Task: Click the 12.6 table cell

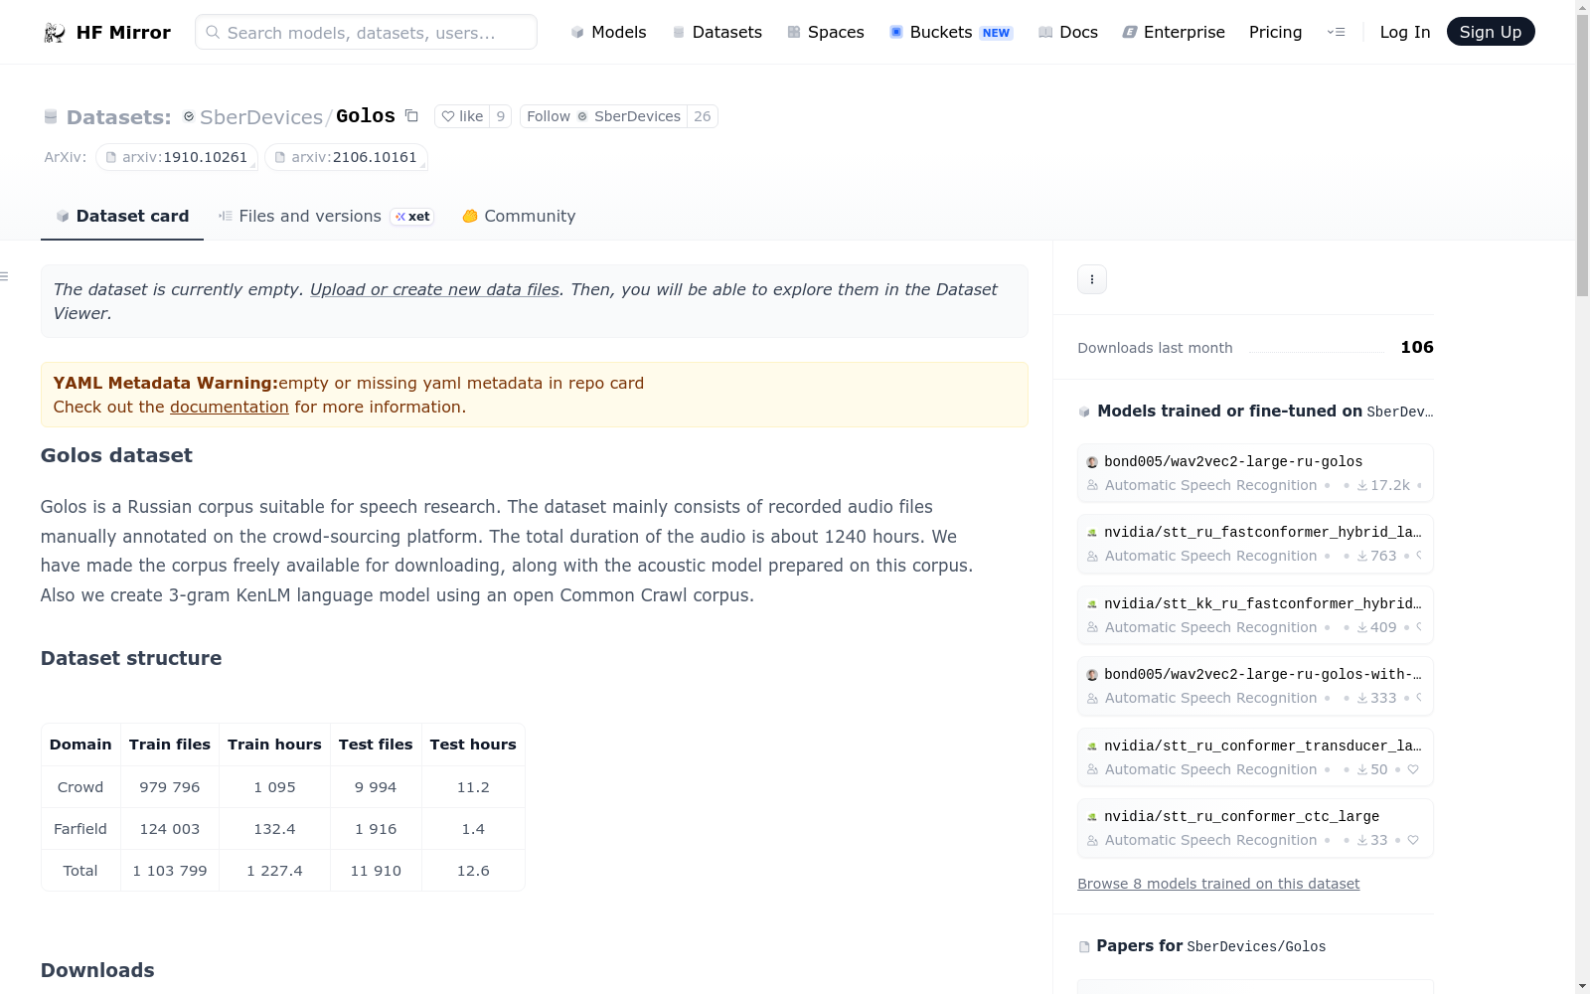Action: [473, 871]
